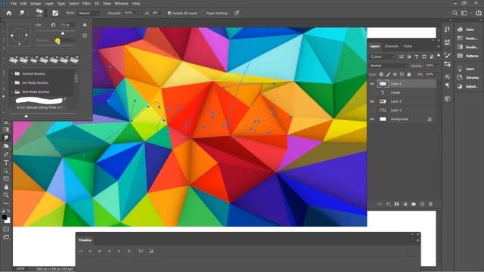Expand the Dry Media Brushes folder
This screenshot has width=484, height=272.
[12, 82]
